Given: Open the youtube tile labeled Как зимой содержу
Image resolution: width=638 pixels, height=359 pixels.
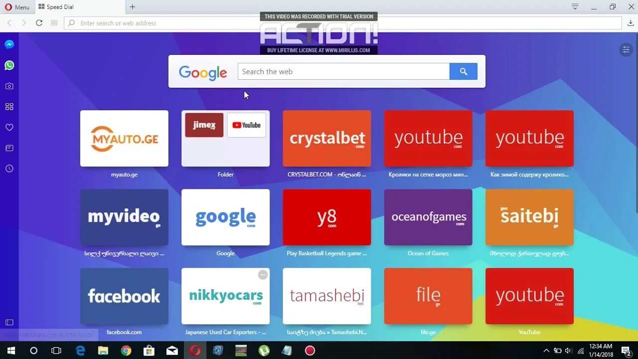Looking at the screenshot, I should 529,139.
